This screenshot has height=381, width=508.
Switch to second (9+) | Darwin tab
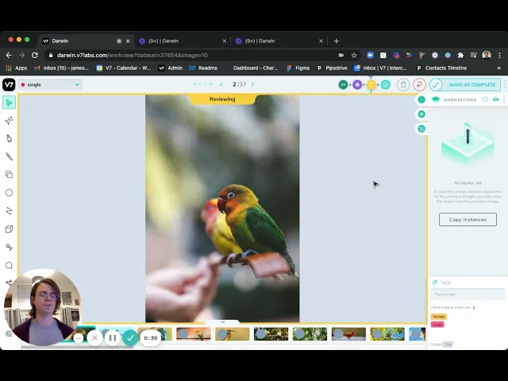182,41
